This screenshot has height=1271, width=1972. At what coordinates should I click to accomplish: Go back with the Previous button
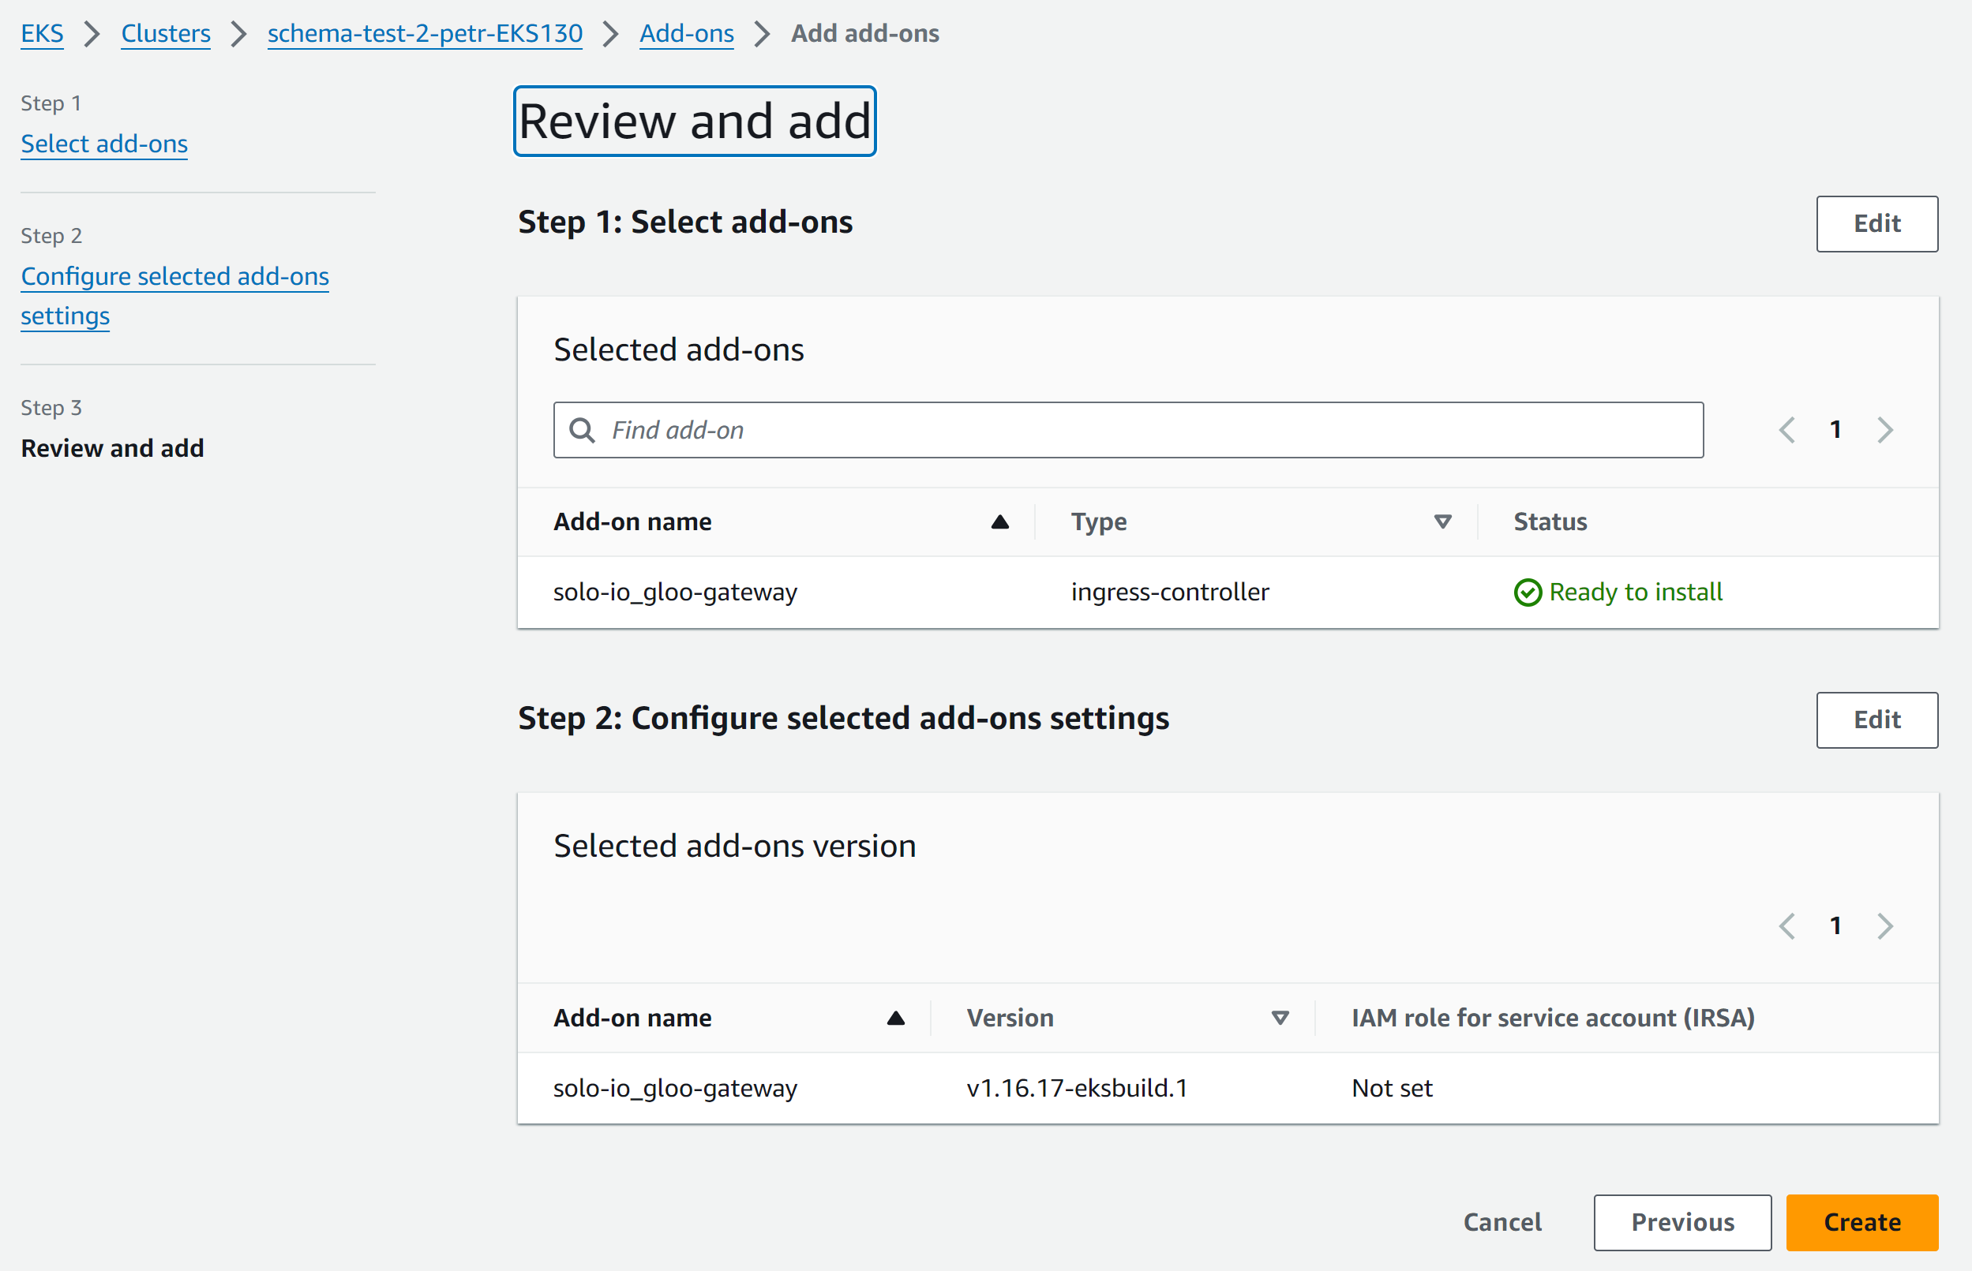point(1682,1222)
